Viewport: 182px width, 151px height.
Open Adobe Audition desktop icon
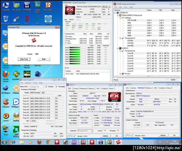pos(38,7)
